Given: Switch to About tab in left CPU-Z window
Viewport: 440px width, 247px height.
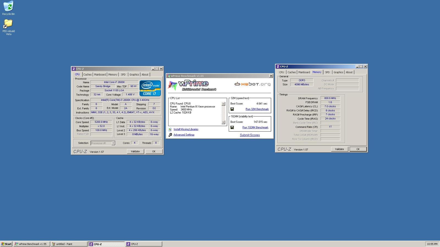Looking at the screenshot, I should click(145, 75).
